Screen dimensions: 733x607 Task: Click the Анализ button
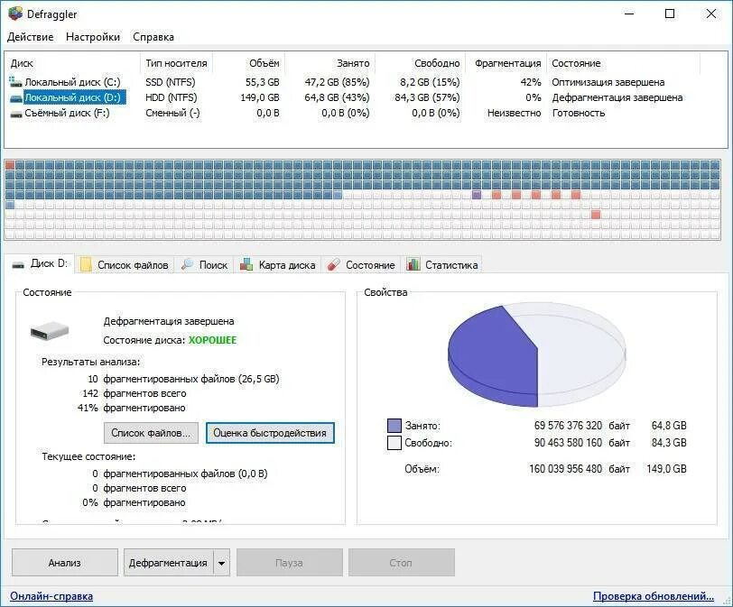coord(64,563)
